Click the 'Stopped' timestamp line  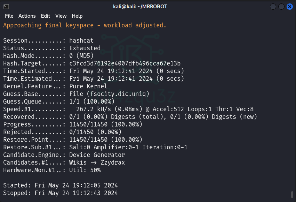[x=61, y=193]
